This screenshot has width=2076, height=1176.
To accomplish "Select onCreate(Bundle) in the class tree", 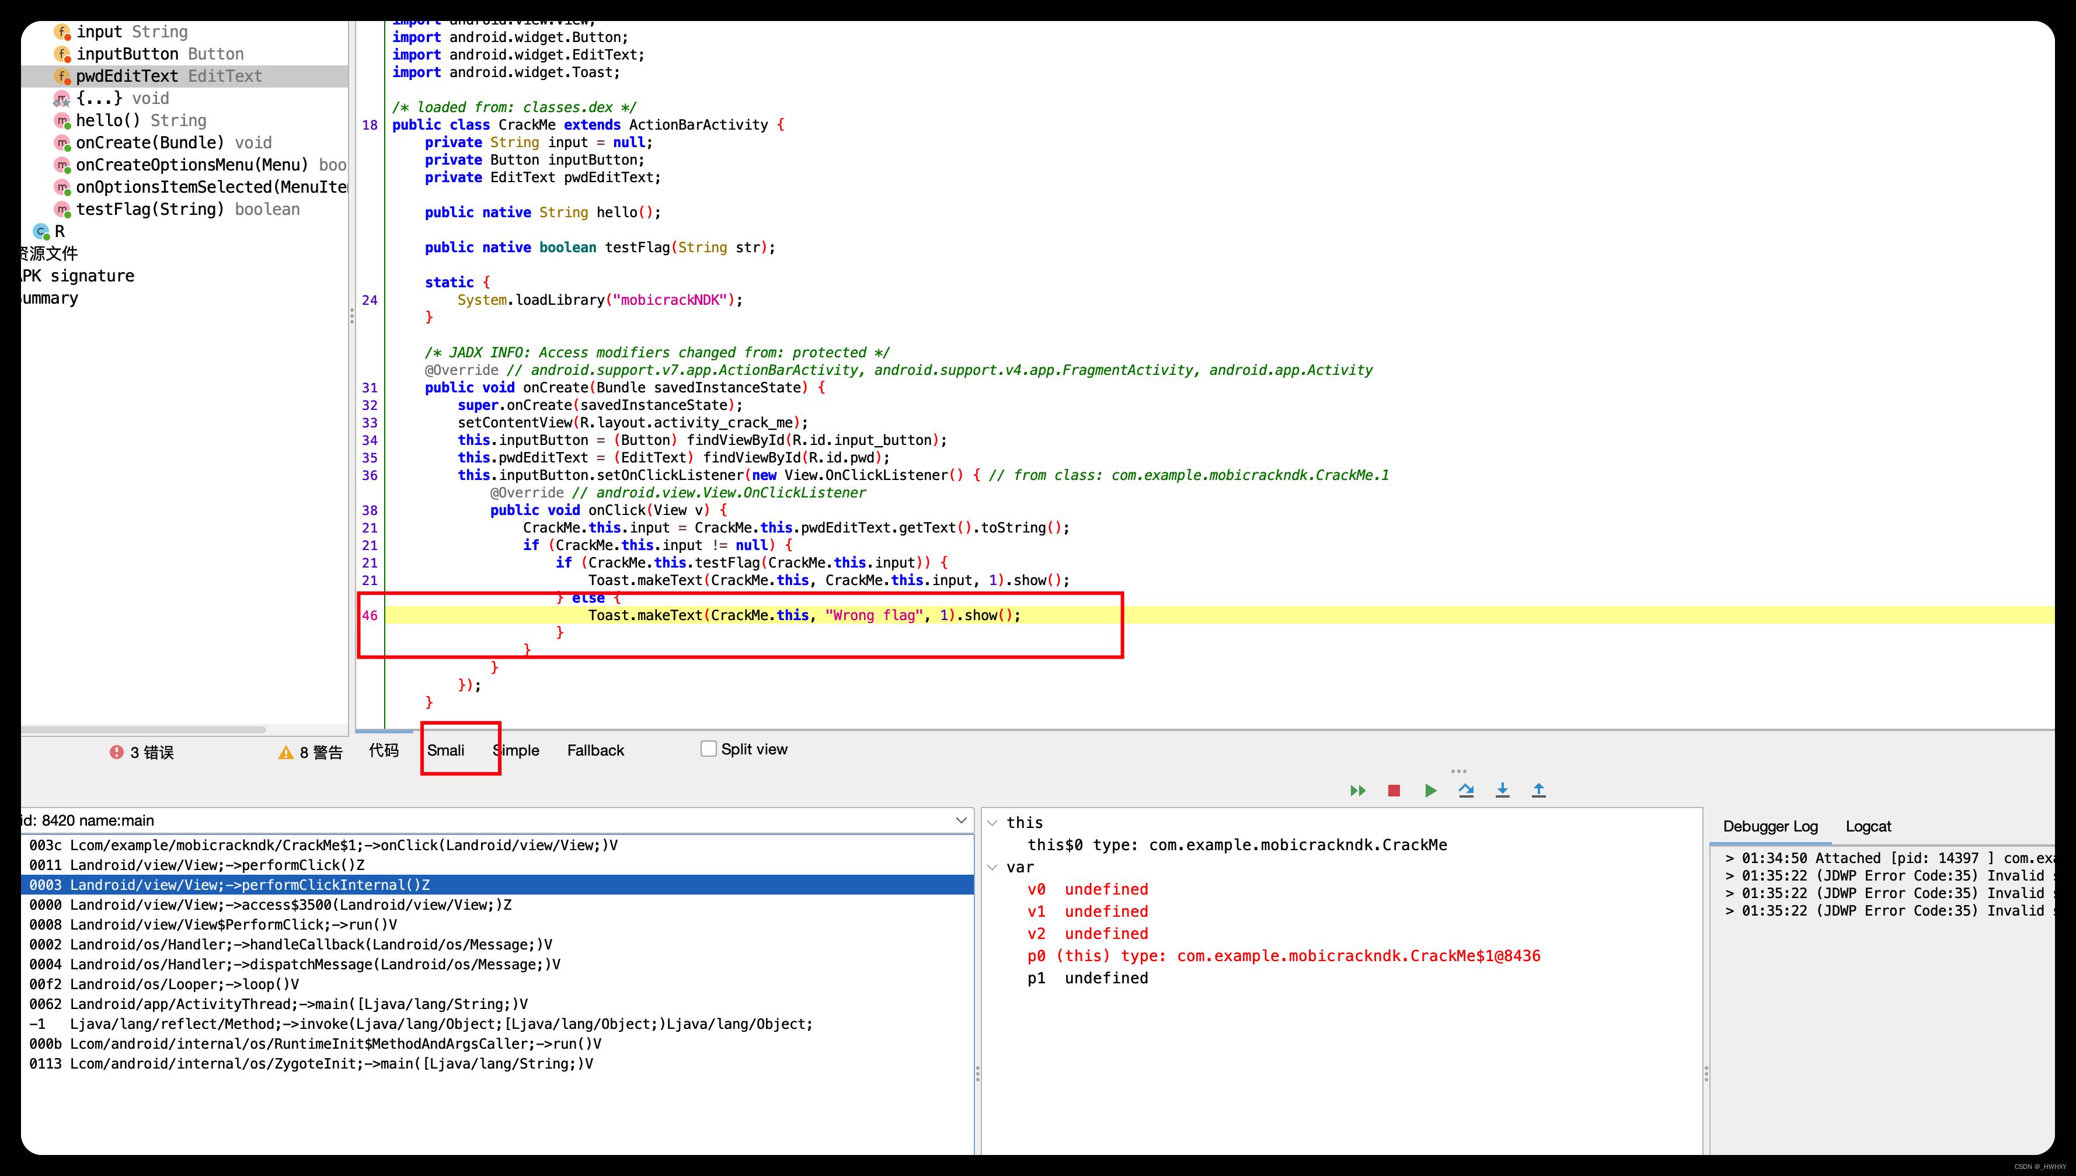I will [173, 143].
